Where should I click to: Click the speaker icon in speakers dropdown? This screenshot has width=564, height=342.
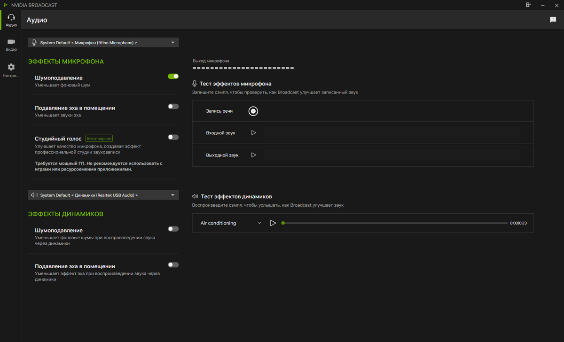[34, 195]
